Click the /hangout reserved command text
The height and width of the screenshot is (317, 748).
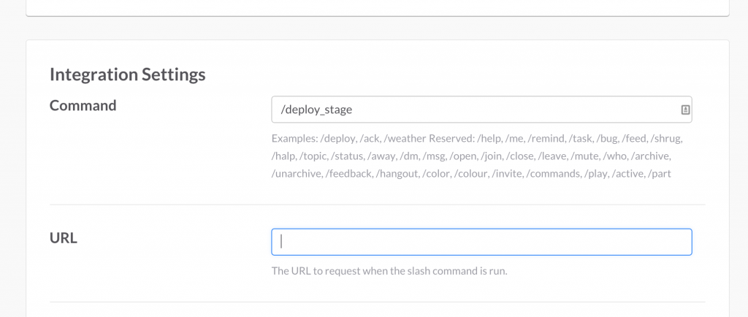[397, 174]
